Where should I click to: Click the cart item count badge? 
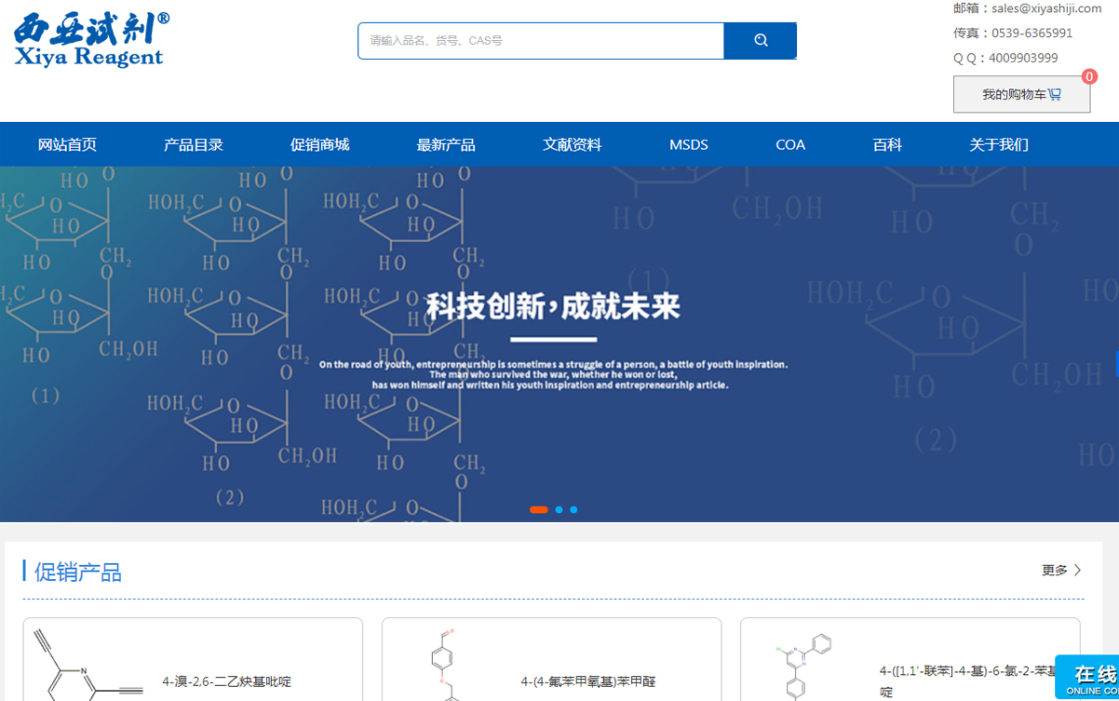(x=1089, y=77)
